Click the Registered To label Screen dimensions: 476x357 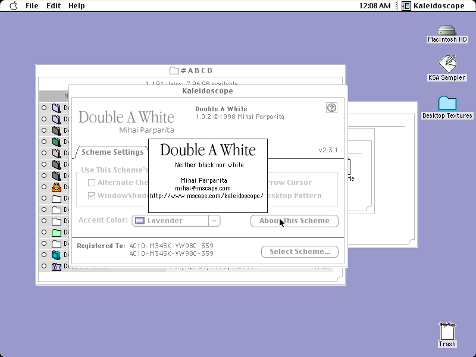click(x=101, y=246)
